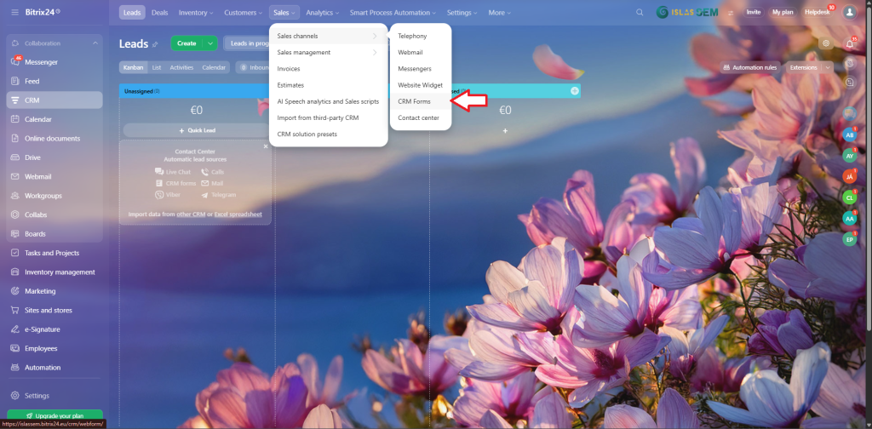This screenshot has width=872, height=429.
Task: Open the search magnifier icon in top bar
Action: coord(640,13)
